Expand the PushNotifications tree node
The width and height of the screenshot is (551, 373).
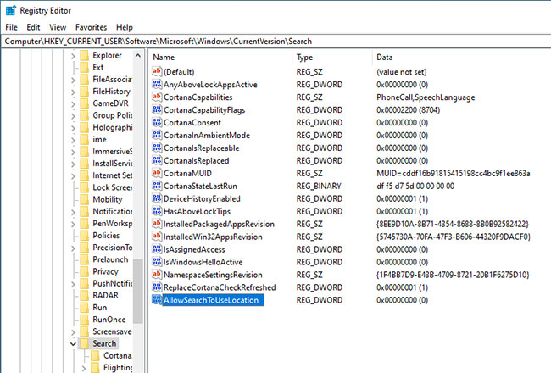coord(73,284)
